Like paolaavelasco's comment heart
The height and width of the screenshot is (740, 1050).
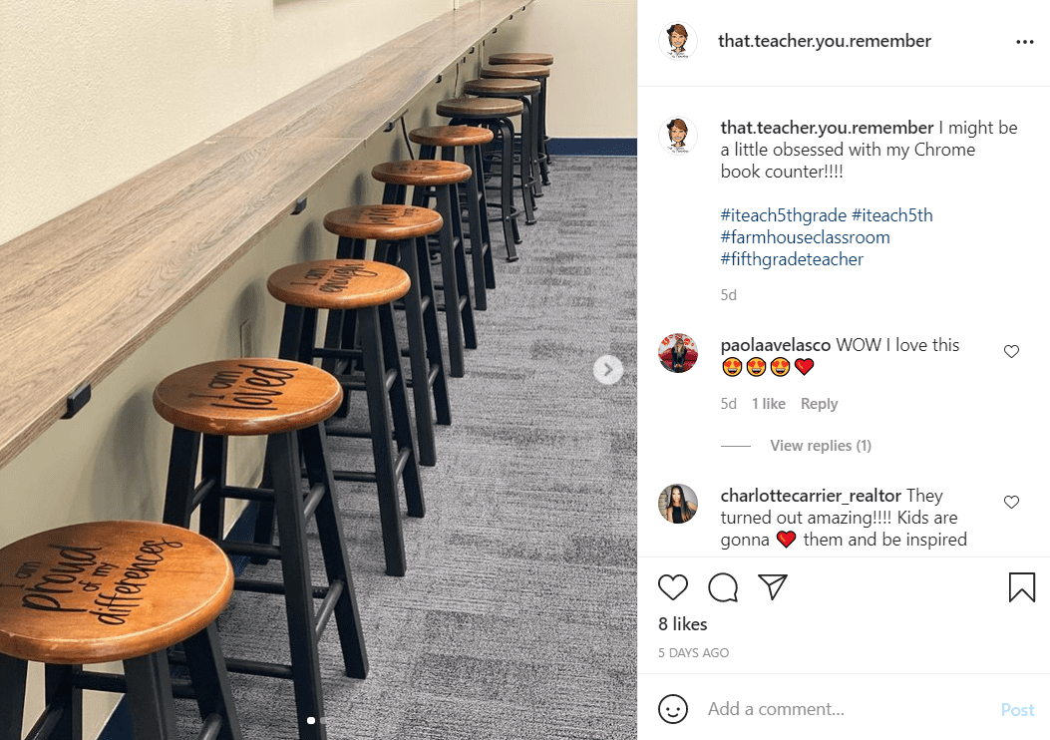click(1011, 352)
